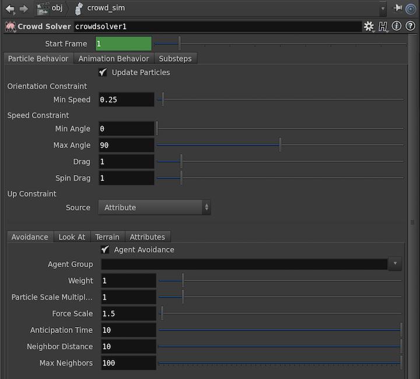Switch to the Animation Behavior tab

tap(114, 58)
